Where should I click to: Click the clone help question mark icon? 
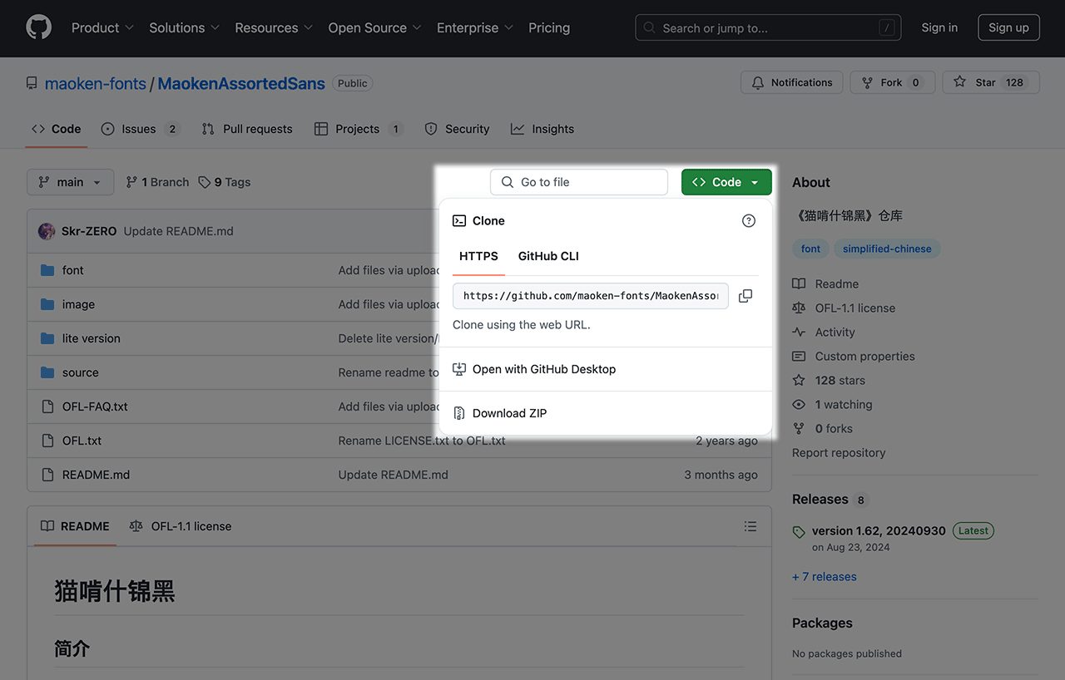click(749, 220)
